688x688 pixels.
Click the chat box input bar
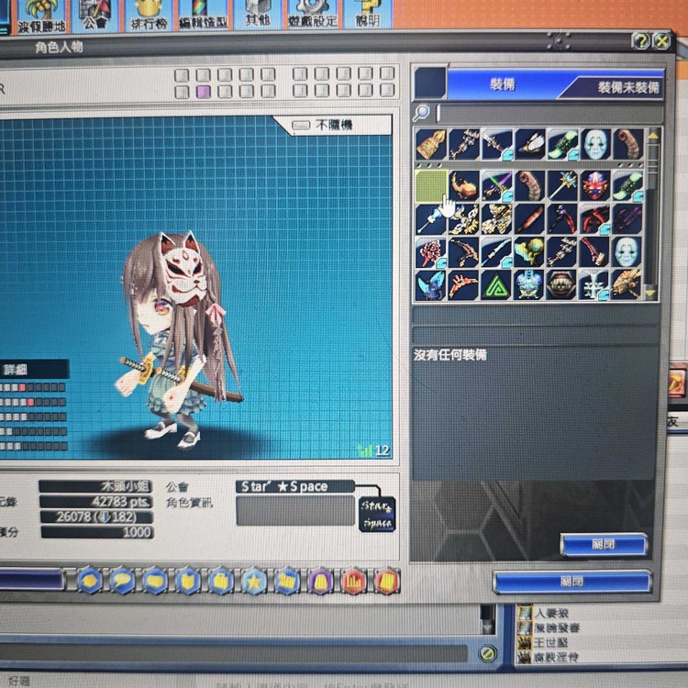pyautogui.click(x=233, y=654)
